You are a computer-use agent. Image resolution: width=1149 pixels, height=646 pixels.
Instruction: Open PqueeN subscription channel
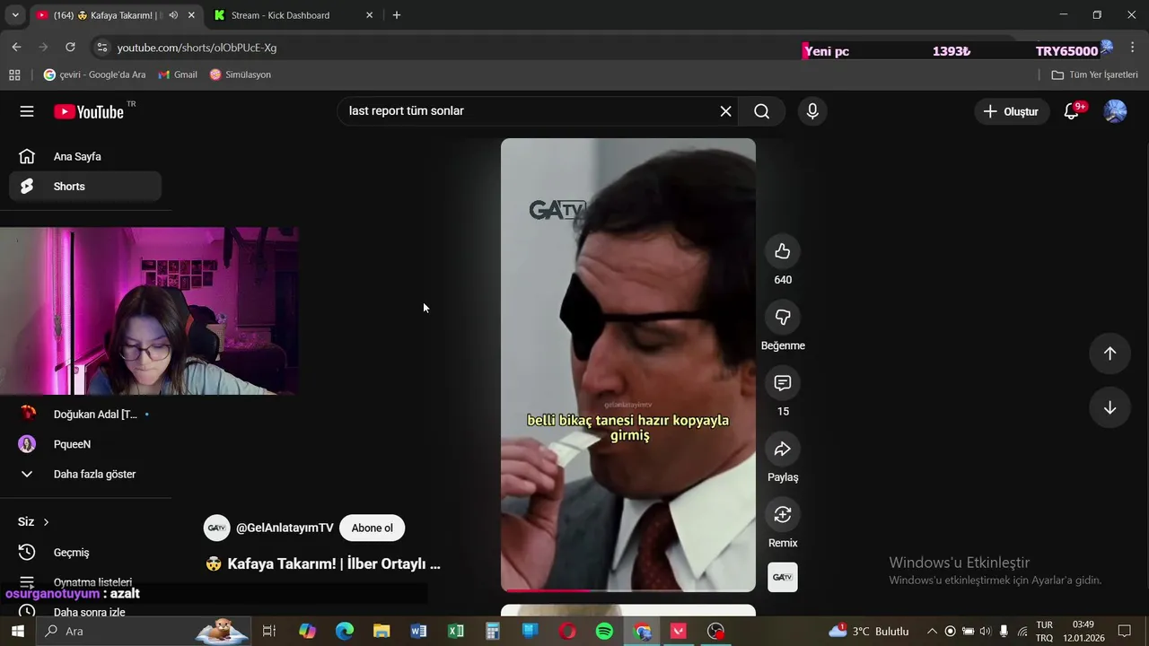click(85, 444)
